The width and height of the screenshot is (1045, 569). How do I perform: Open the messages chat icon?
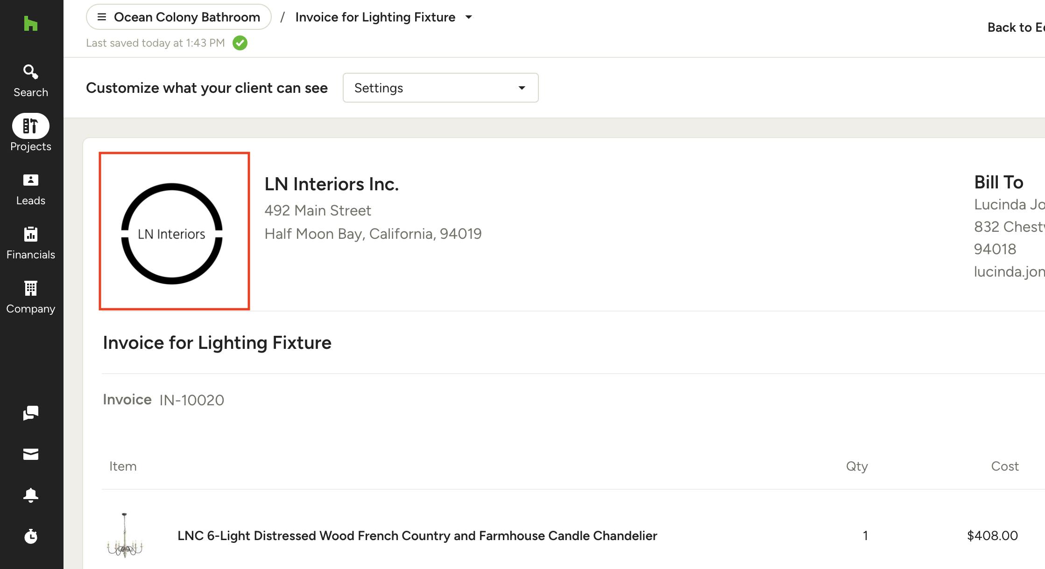[31, 413]
